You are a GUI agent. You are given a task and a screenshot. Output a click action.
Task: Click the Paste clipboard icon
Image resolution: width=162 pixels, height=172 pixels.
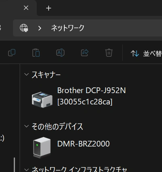(x=36, y=53)
